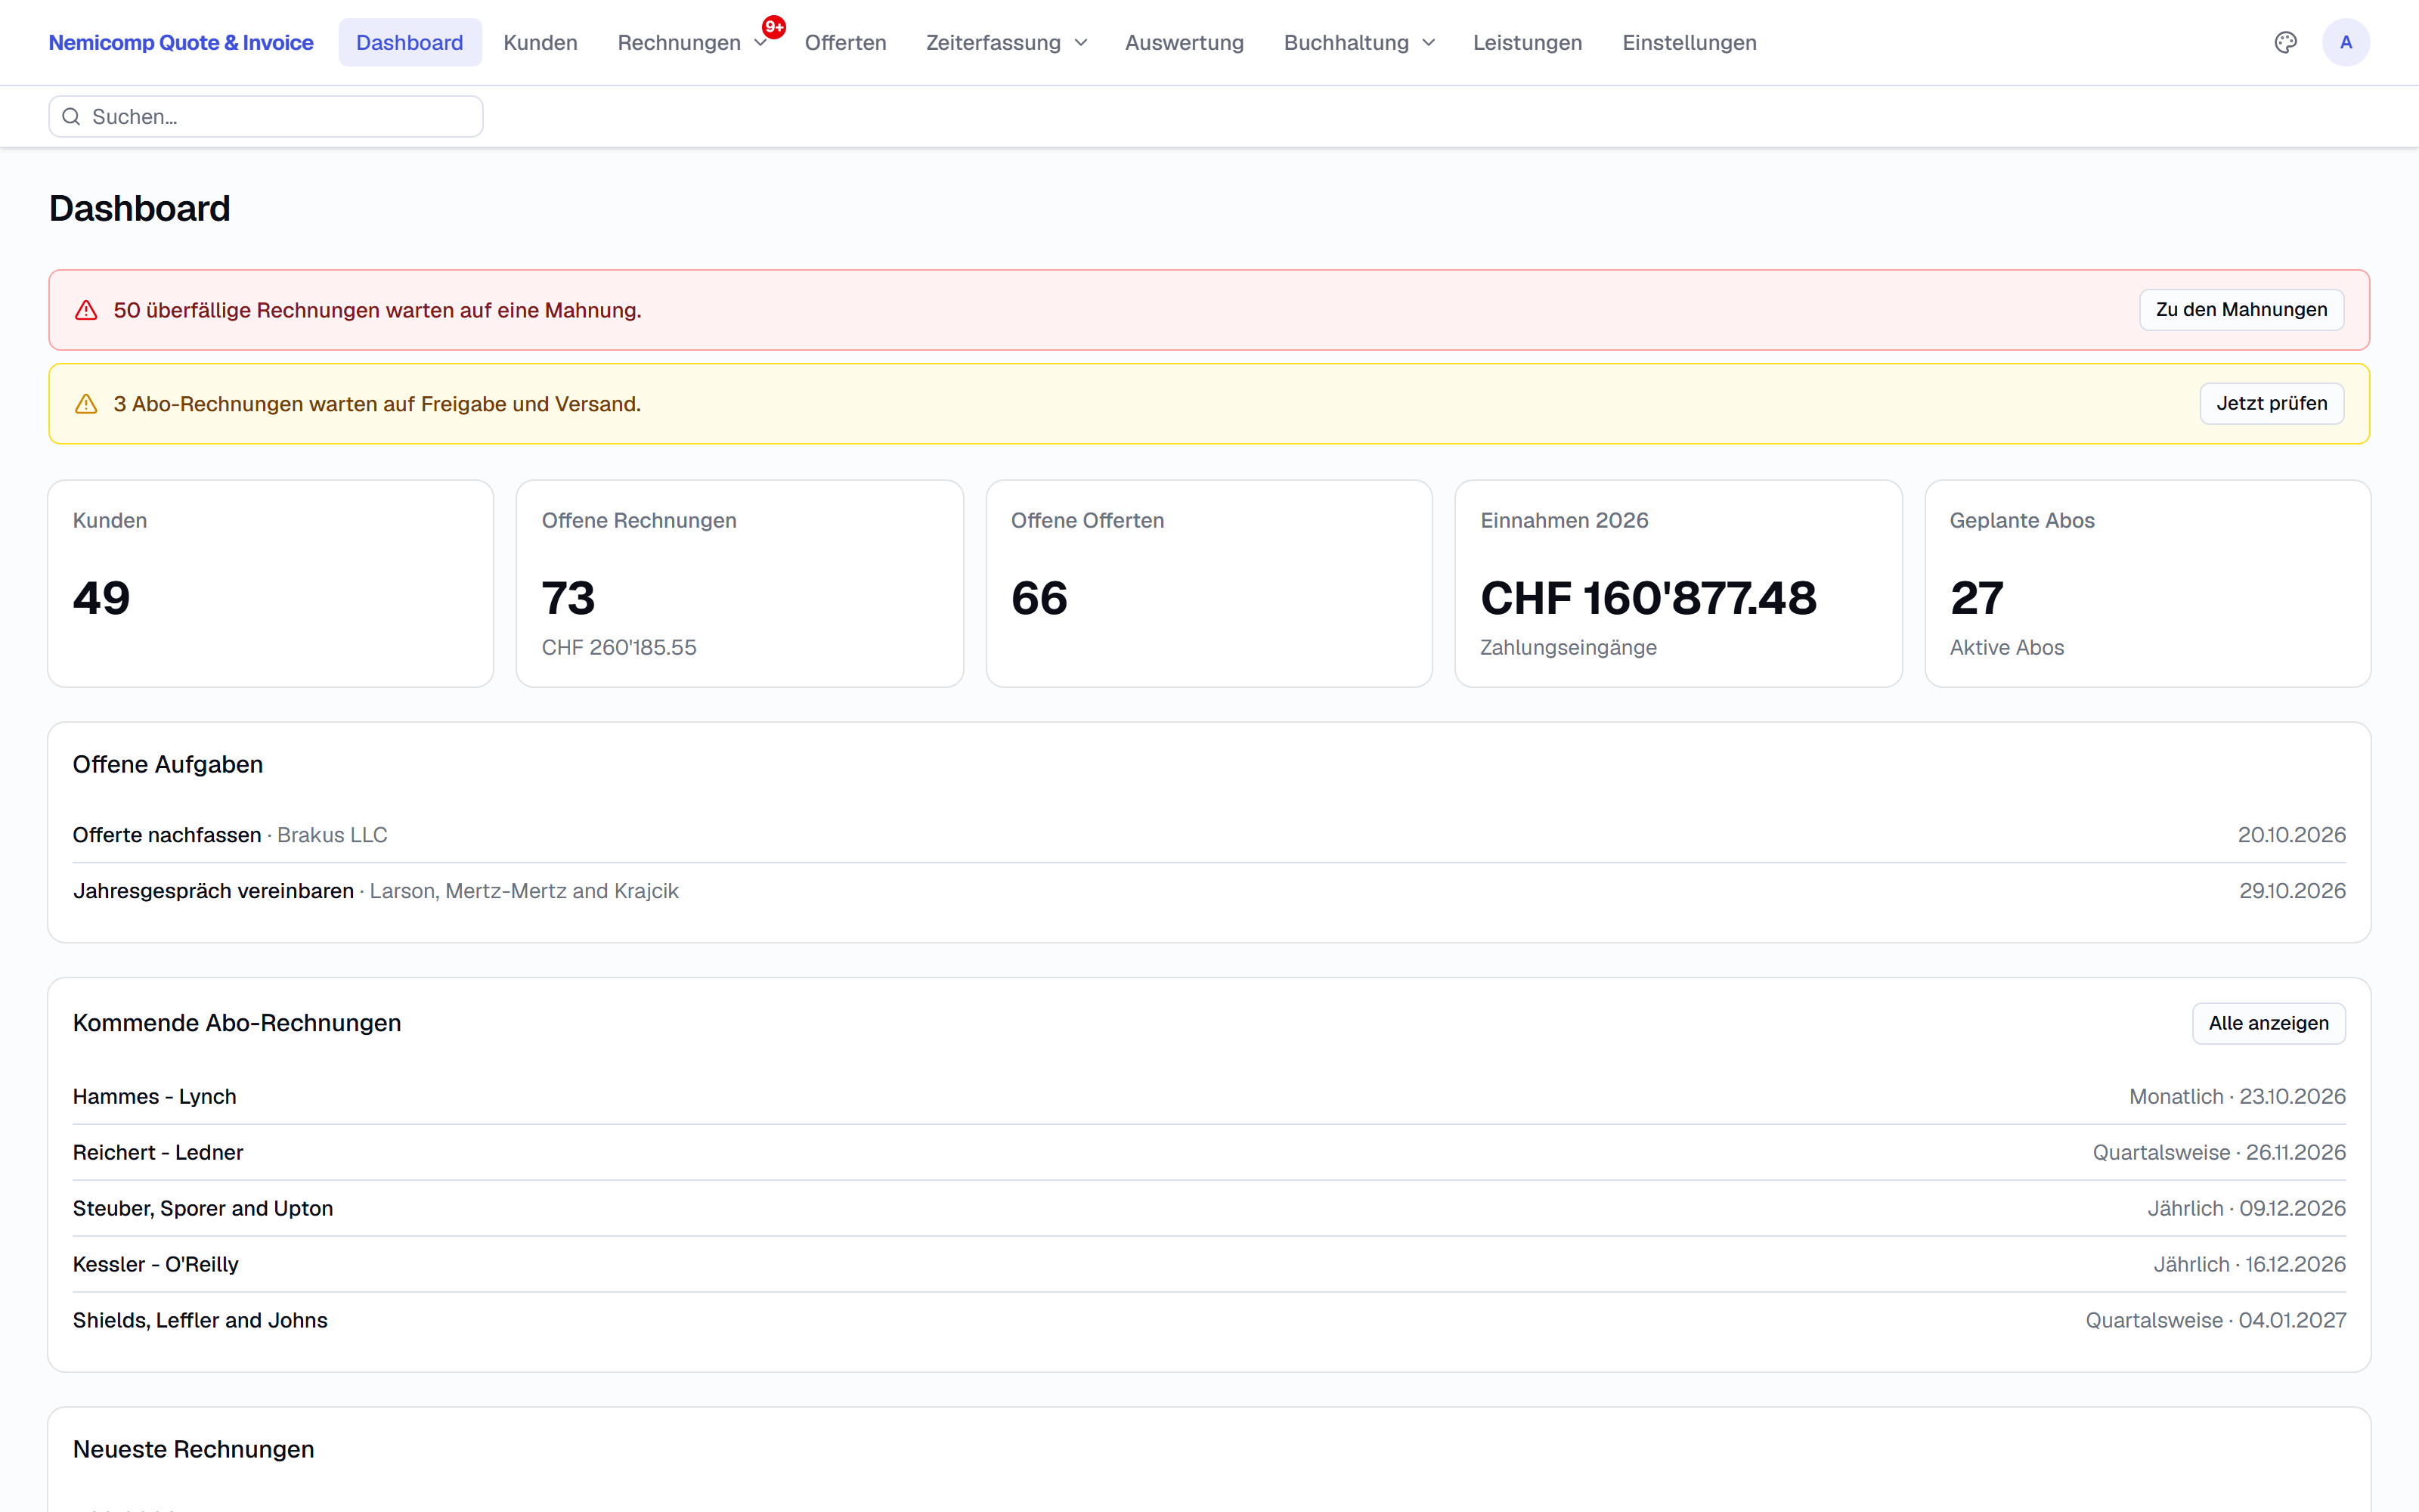Open the Offene Offerten card showing 66
Image resolution: width=2419 pixels, height=1512 pixels.
[x=1209, y=584]
